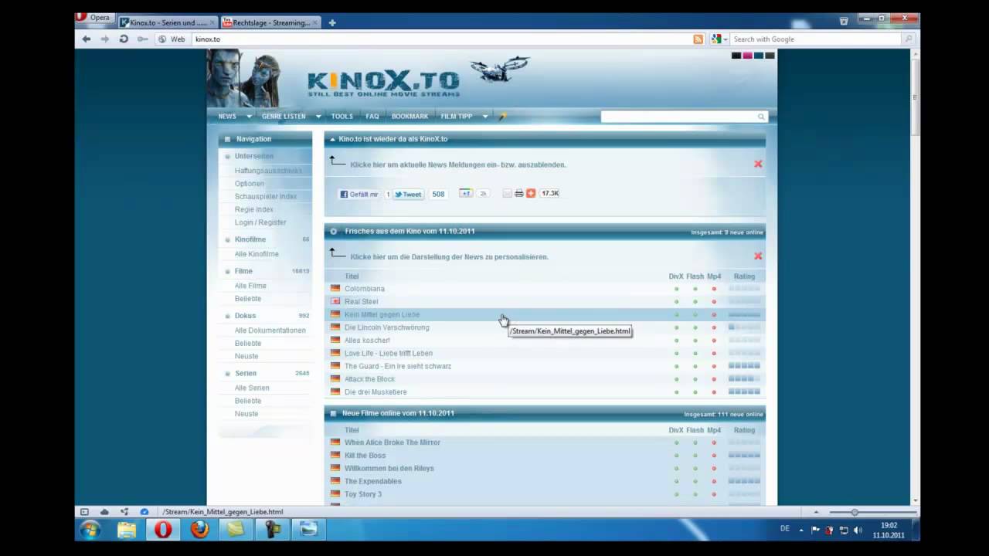989x556 pixels.
Task: Open the BOOKMARK menu item
Action: 410,117
